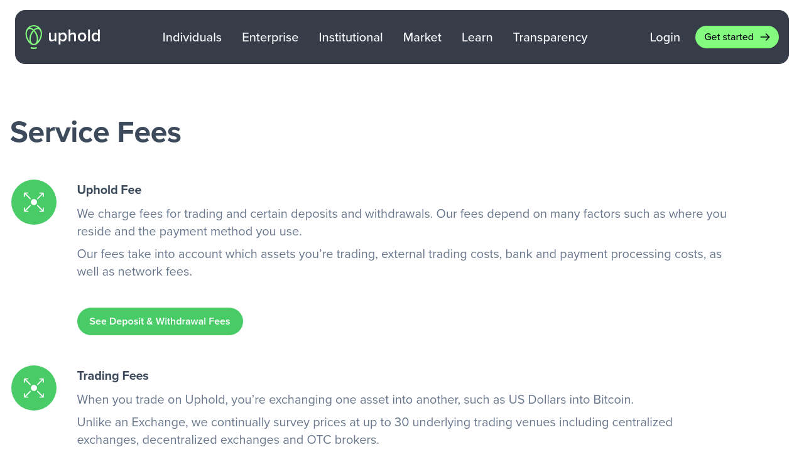Click the paragraph starting "We charge fees"
Viewport: 804px width, 452px height.
(401, 222)
